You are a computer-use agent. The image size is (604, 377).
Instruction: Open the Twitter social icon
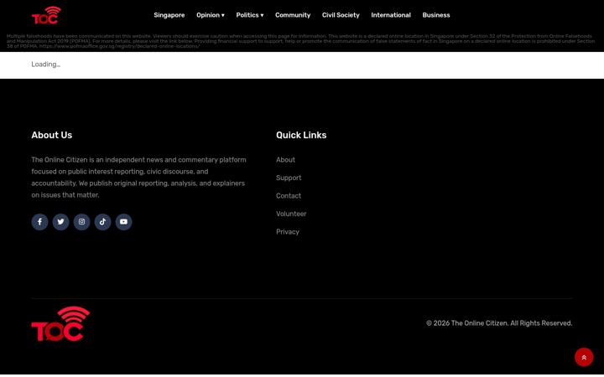tap(61, 221)
